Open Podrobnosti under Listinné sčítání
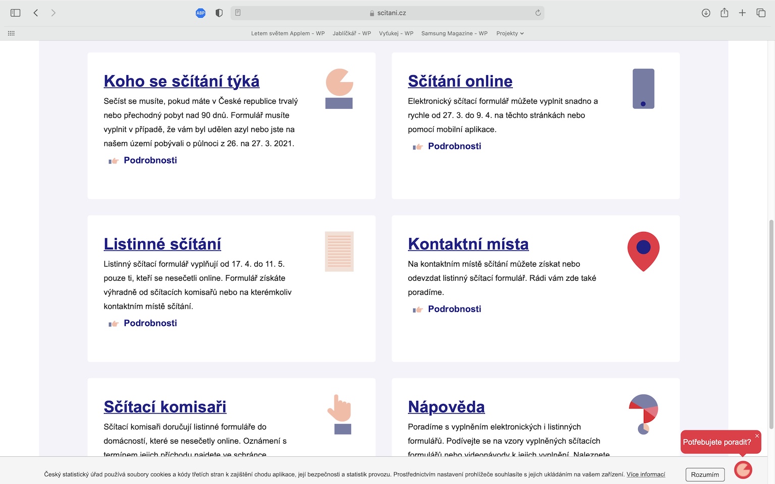The height and width of the screenshot is (484, 775). pyautogui.click(x=150, y=323)
